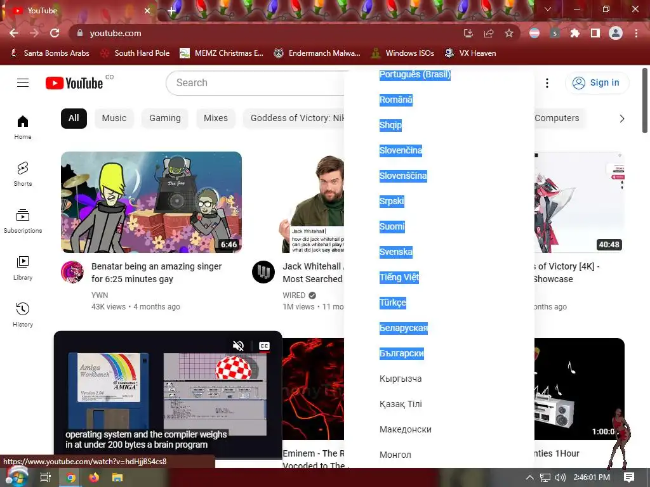Viewport: 650px width, 487px height.
Task: Toggle captions on the Amiga preview
Action: 264,346
